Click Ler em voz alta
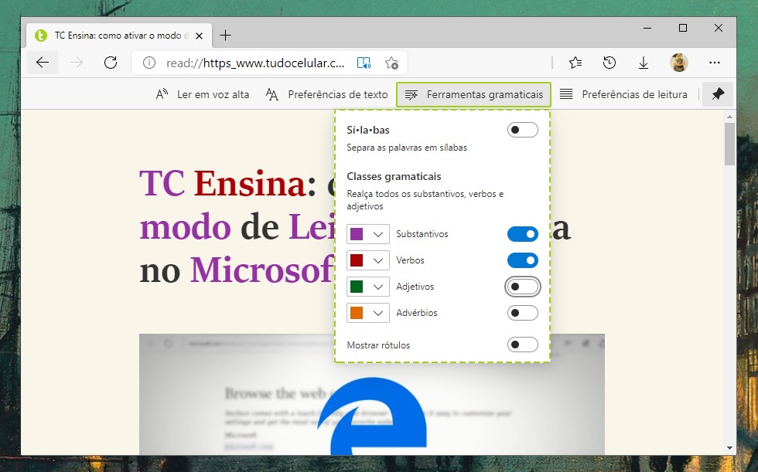 [203, 94]
